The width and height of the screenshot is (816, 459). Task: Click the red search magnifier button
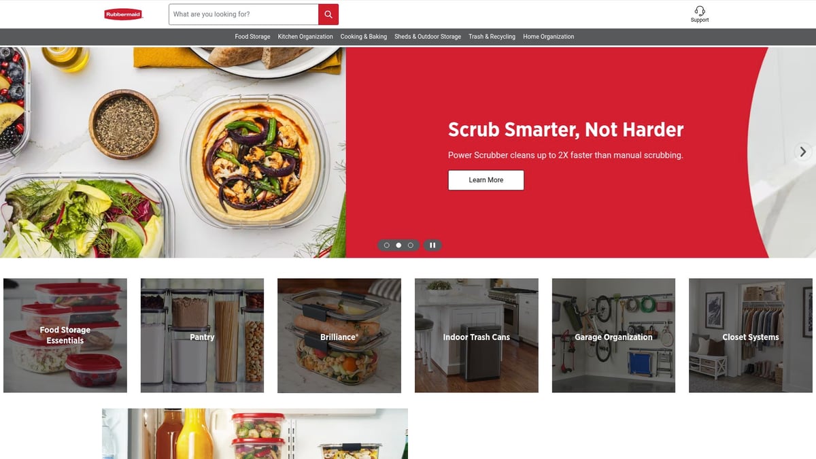tap(328, 14)
